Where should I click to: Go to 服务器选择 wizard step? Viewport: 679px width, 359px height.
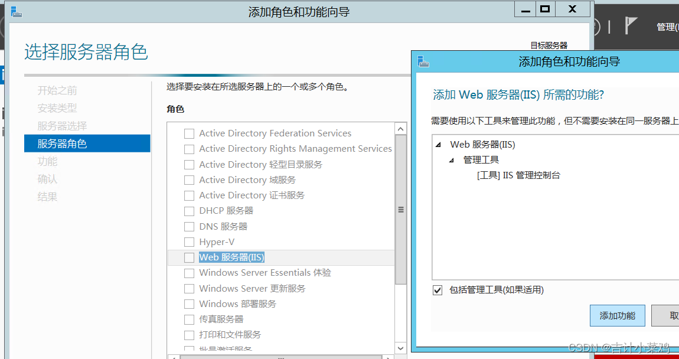[62, 126]
